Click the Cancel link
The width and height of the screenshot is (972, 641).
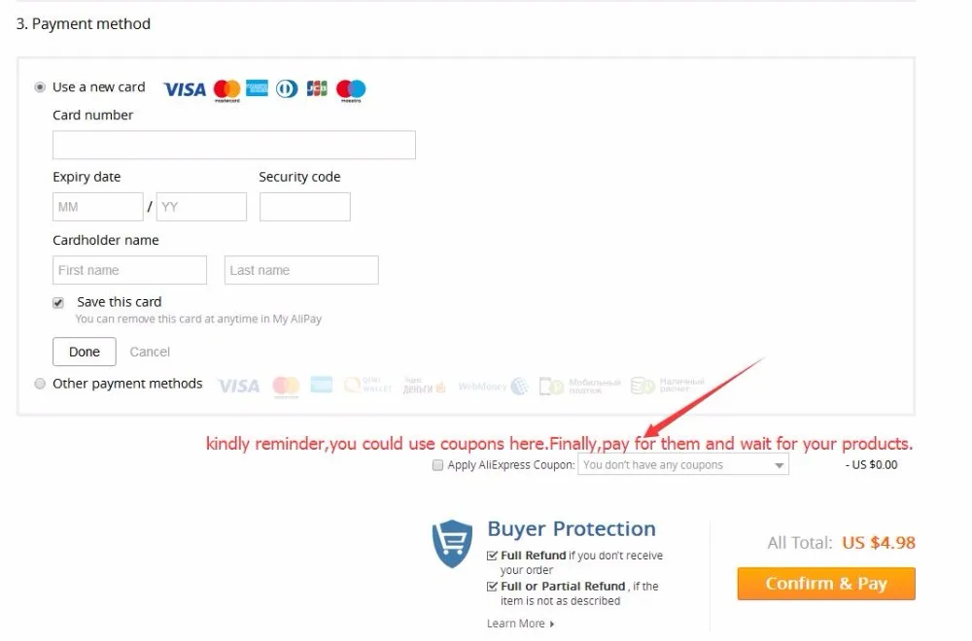pos(150,352)
